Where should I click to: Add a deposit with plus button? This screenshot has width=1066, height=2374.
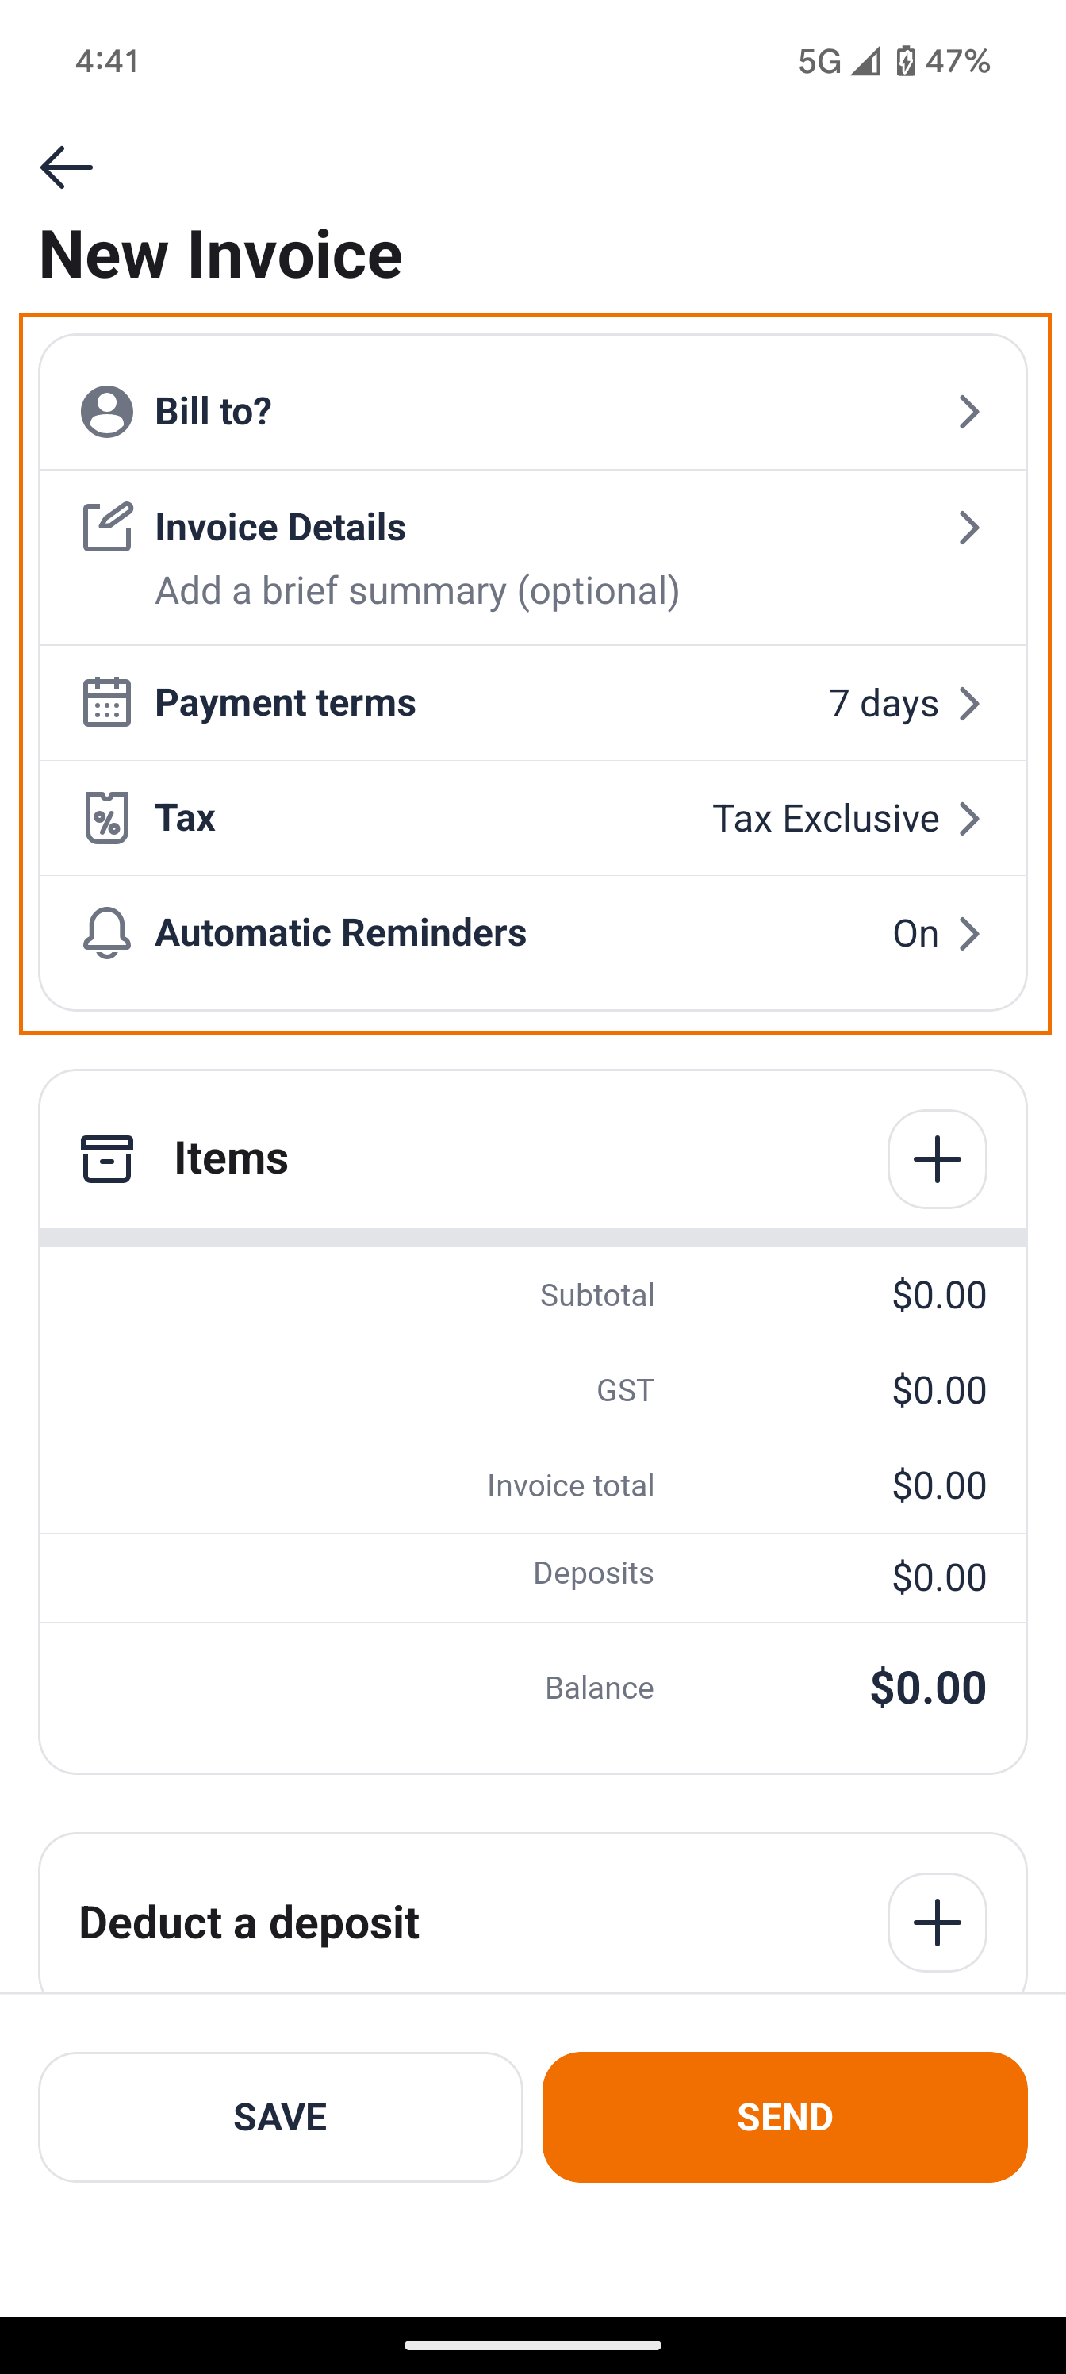pyautogui.click(x=937, y=1923)
